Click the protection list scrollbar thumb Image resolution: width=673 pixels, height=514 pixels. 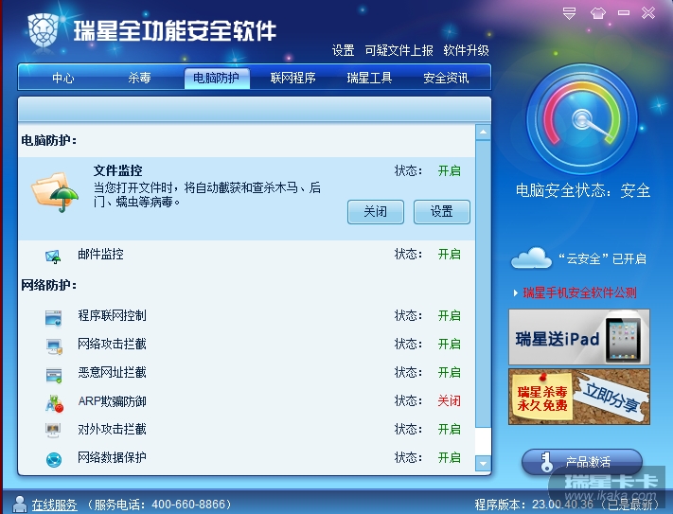pos(483,283)
